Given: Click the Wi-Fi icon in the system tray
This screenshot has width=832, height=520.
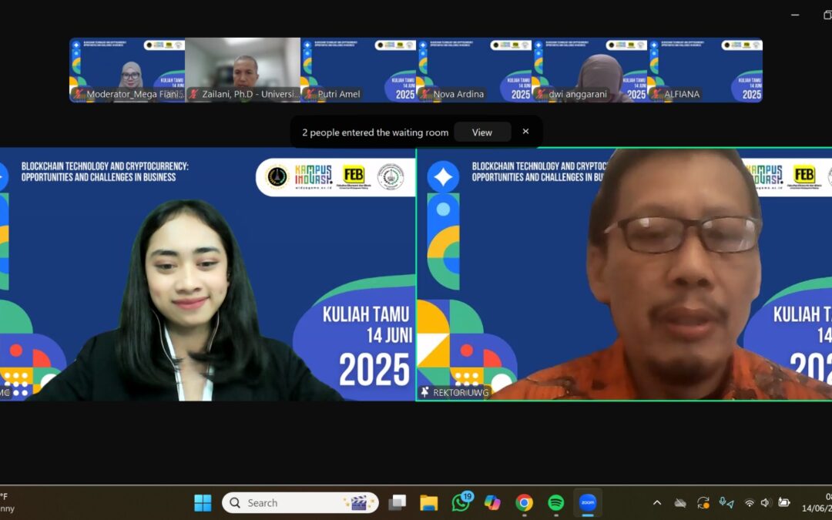Looking at the screenshot, I should click(x=750, y=502).
